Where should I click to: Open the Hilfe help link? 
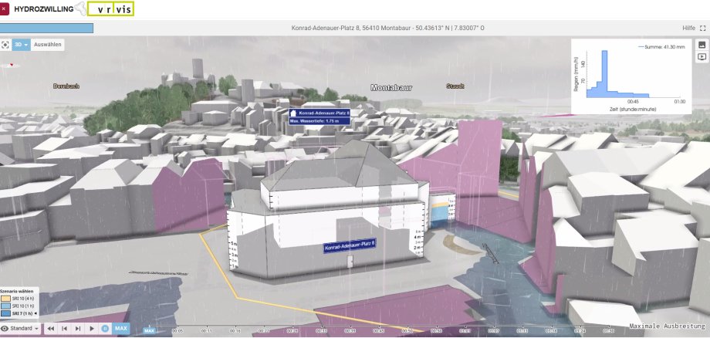coord(688,28)
